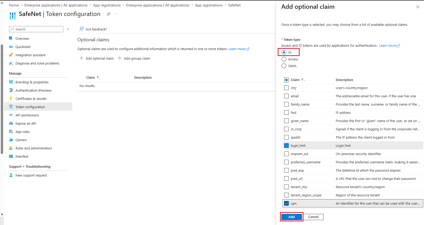Toggle the select-all Claim checkbox
This screenshot has width=424, height=225.
[286, 80]
